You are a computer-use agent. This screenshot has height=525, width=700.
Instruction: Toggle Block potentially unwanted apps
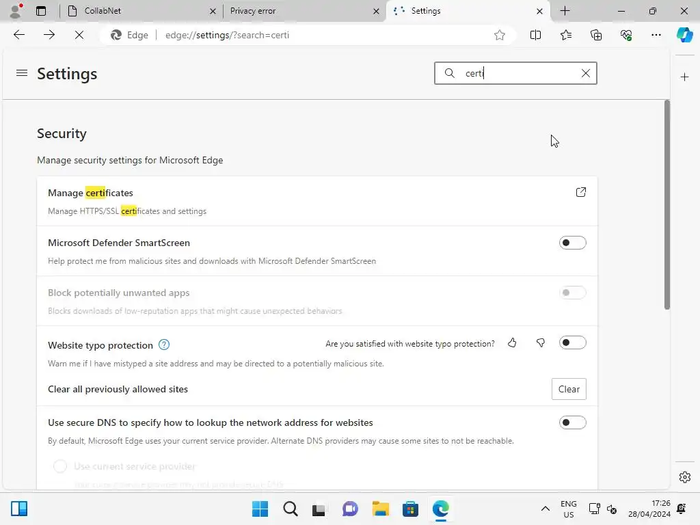[x=572, y=293]
